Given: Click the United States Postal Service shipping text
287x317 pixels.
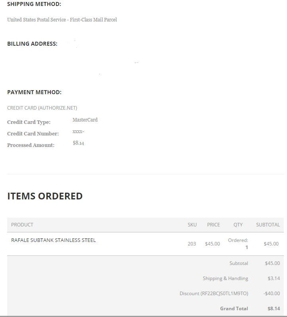Looking at the screenshot, I should (62, 20).
